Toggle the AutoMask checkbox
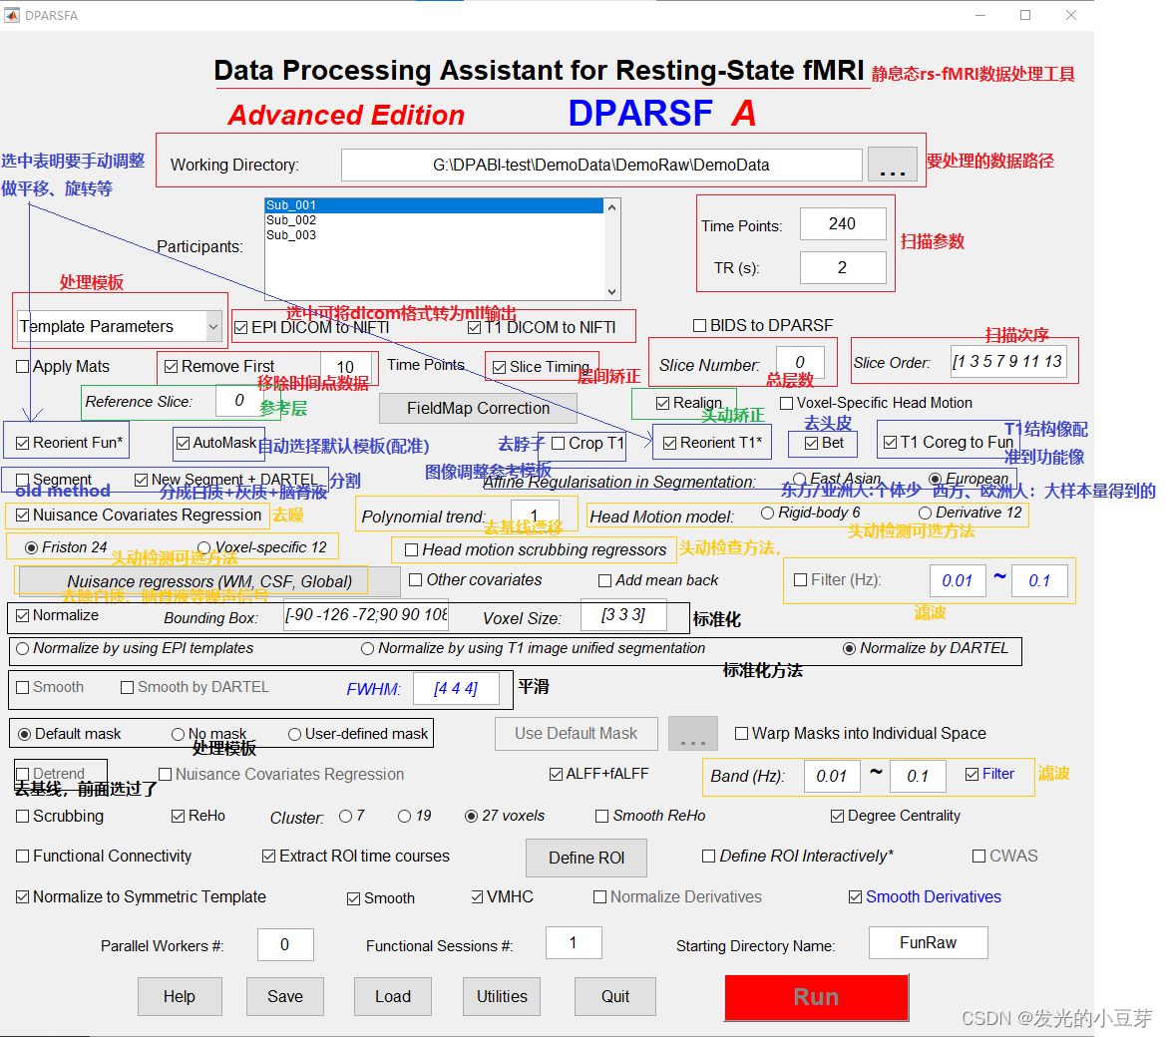Screen dimensions: 1168x1037 [x=183, y=443]
